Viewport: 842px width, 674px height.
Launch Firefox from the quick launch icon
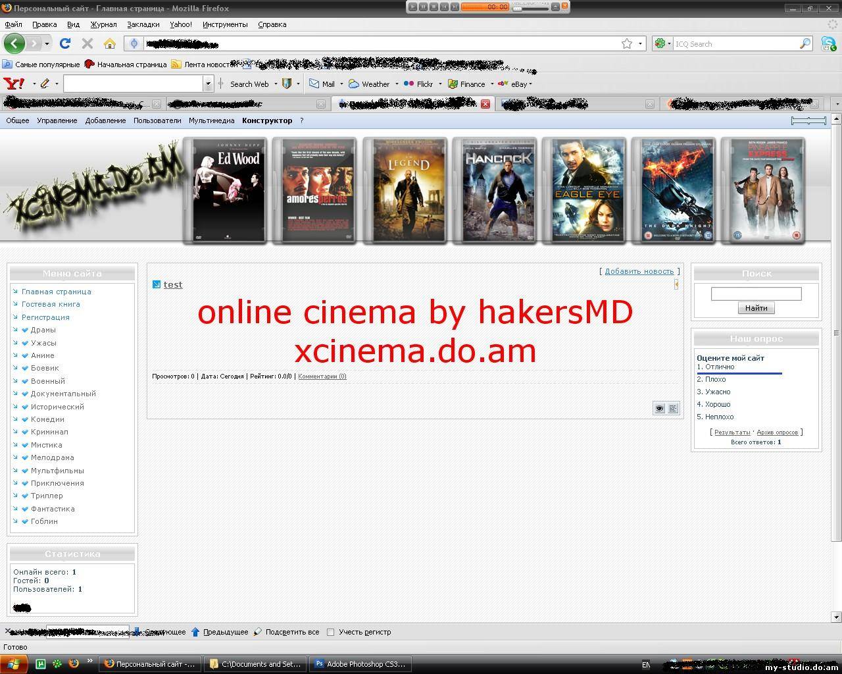click(x=74, y=663)
